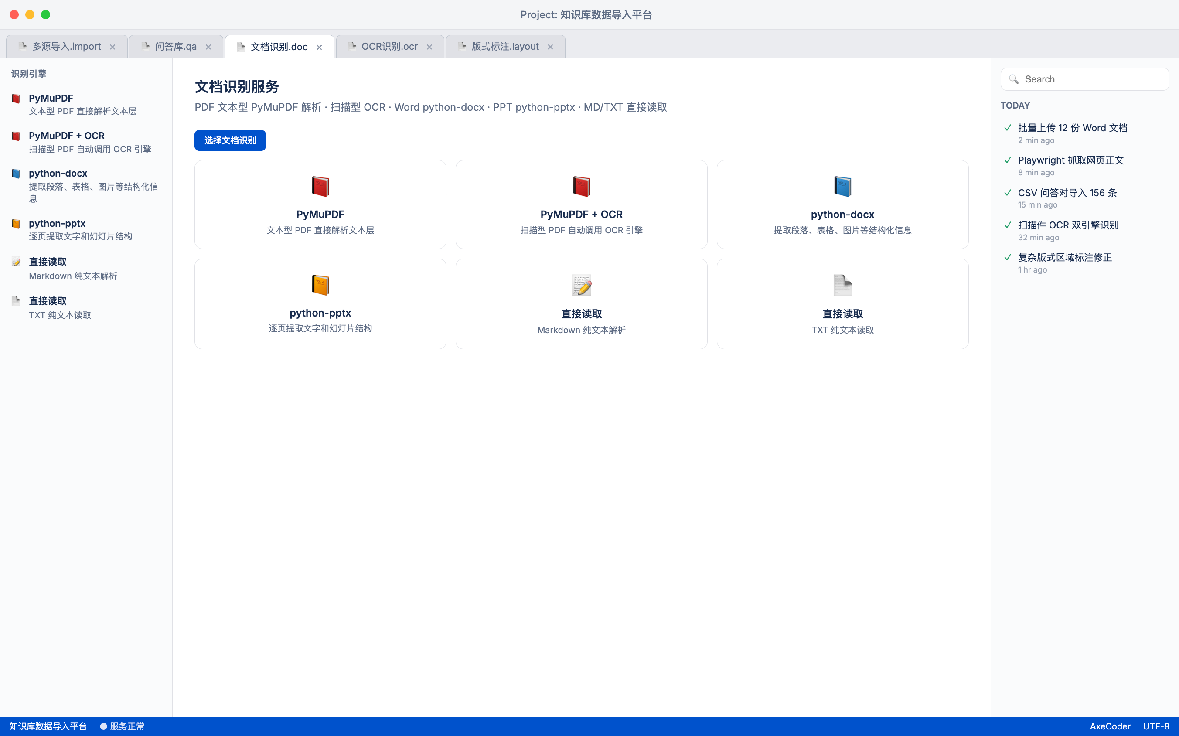This screenshot has width=1179, height=736.
Task: Switch to the 多源导入.import tab
Action: pos(67,46)
